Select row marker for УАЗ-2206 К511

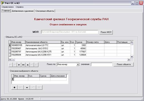point(10,55)
